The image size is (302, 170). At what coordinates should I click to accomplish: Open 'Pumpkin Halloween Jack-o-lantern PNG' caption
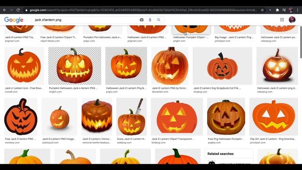click(x=73, y=88)
